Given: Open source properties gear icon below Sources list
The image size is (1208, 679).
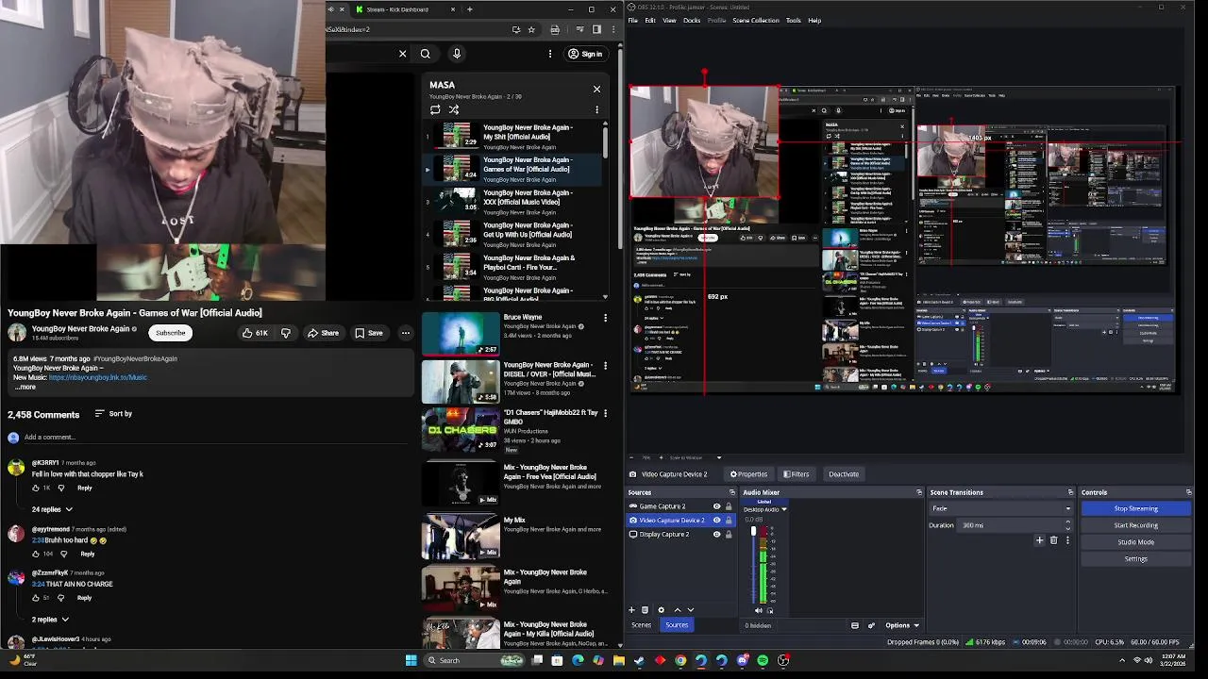Looking at the screenshot, I should tap(661, 610).
